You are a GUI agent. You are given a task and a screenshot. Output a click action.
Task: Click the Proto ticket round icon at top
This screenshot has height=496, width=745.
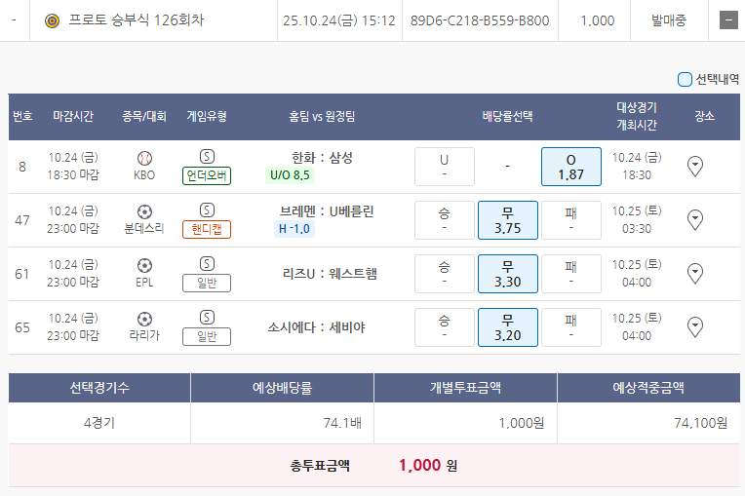[53, 20]
